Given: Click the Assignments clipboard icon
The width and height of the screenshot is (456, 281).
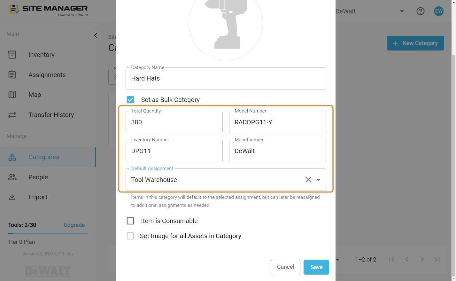Looking at the screenshot, I should [12, 75].
